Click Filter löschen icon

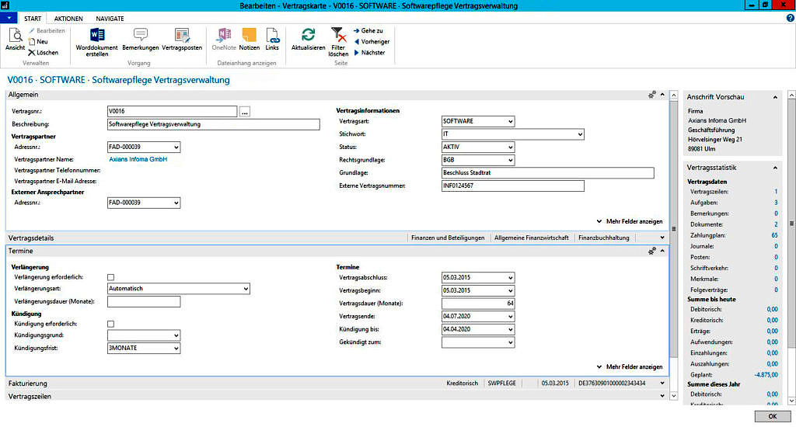pyautogui.click(x=338, y=35)
